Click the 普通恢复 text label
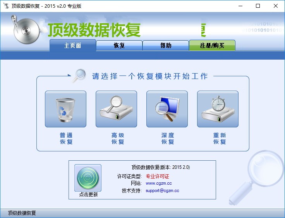The height and width of the screenshot is (218, 285). tap(66, 138)
